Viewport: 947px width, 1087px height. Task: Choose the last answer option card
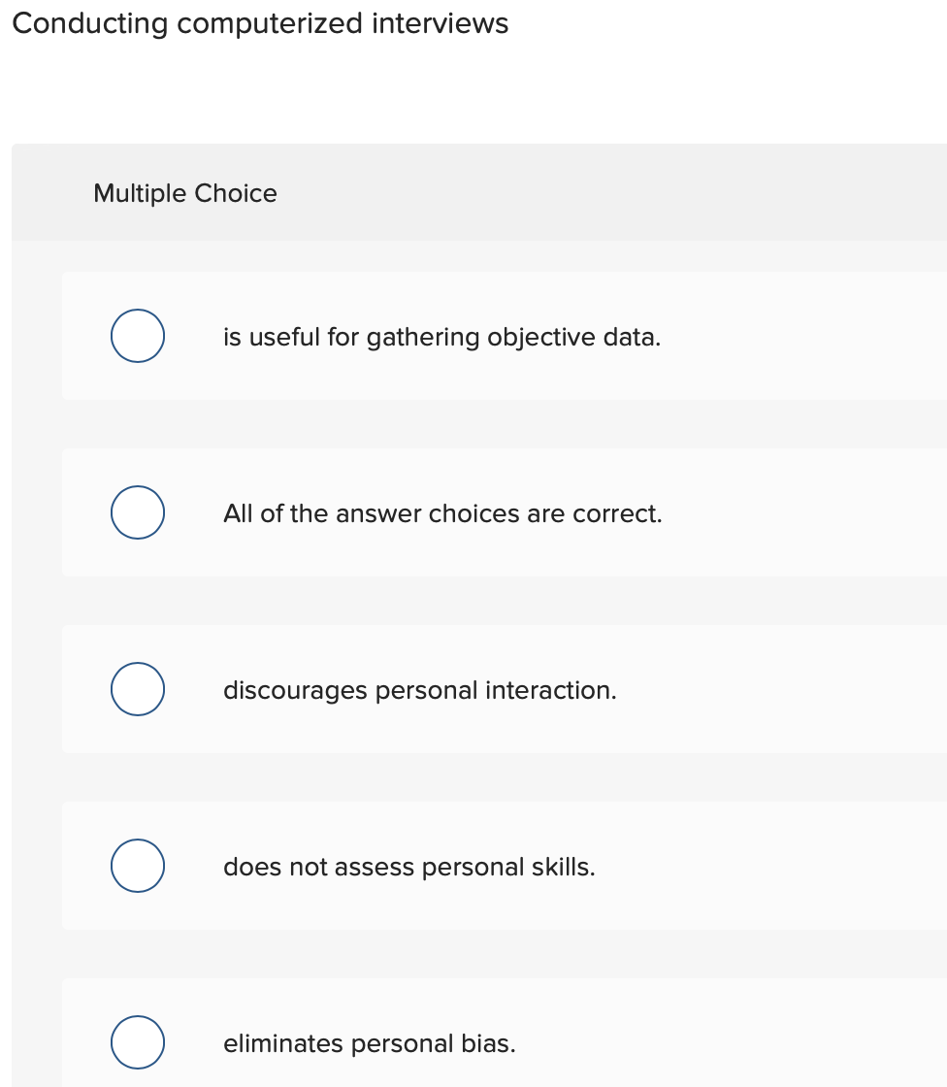pyautogui.click(x=485, y=1042)
